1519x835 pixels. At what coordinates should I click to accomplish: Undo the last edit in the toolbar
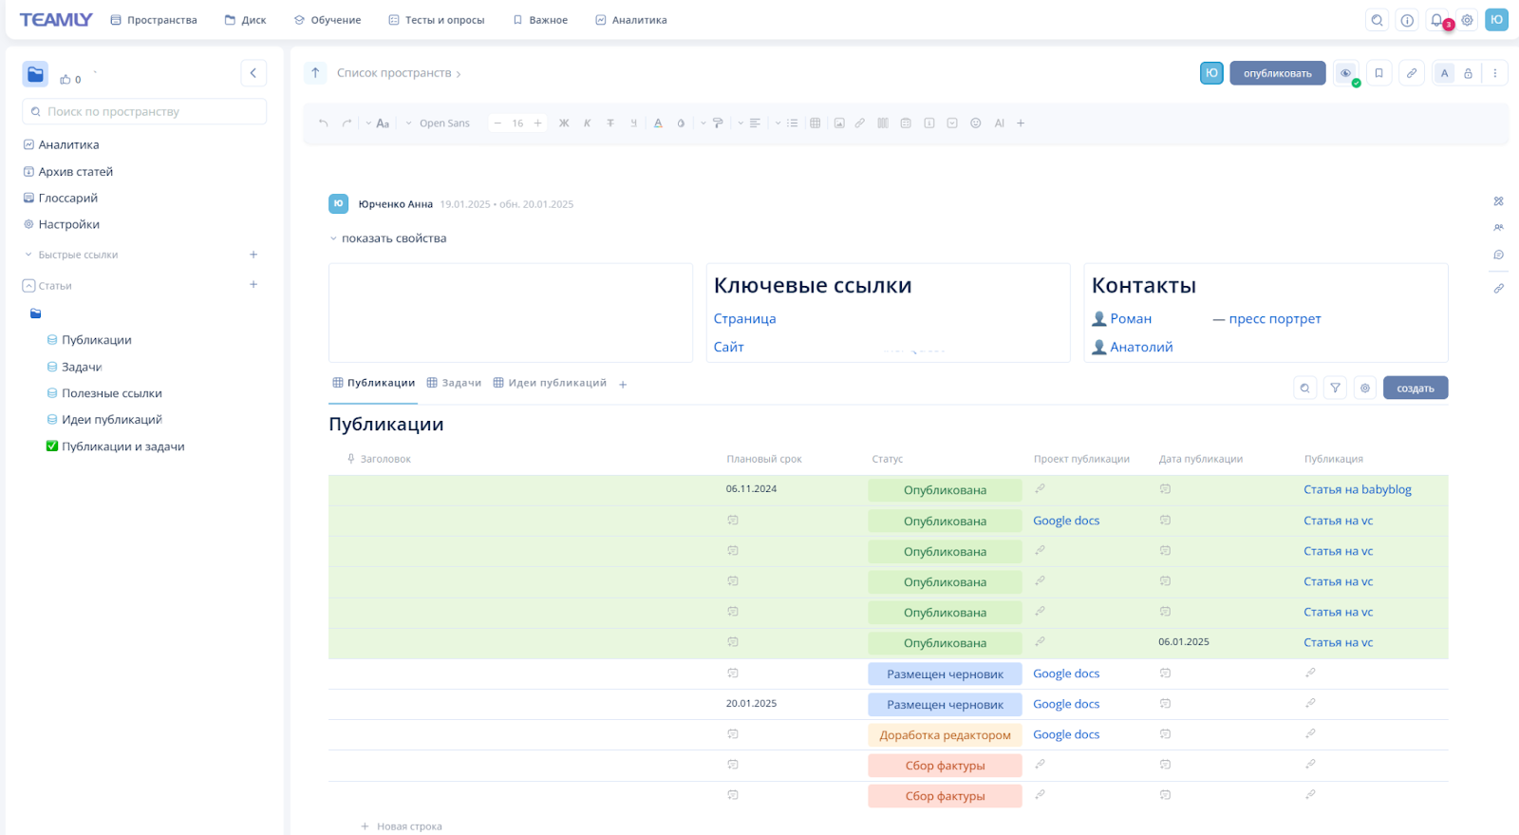point(324,123)
